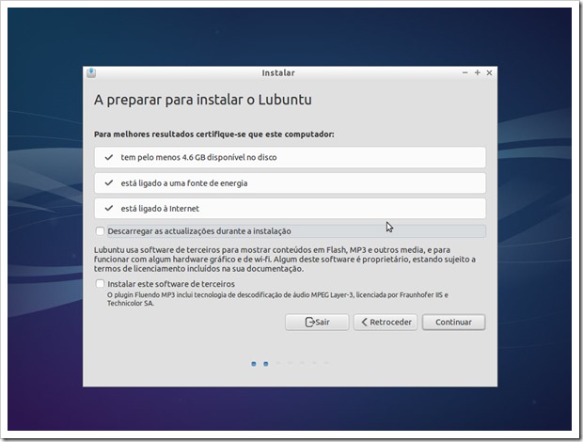583x442 pixels.
Task: Click the second blue progress dot
Action: tap(266, 364)
